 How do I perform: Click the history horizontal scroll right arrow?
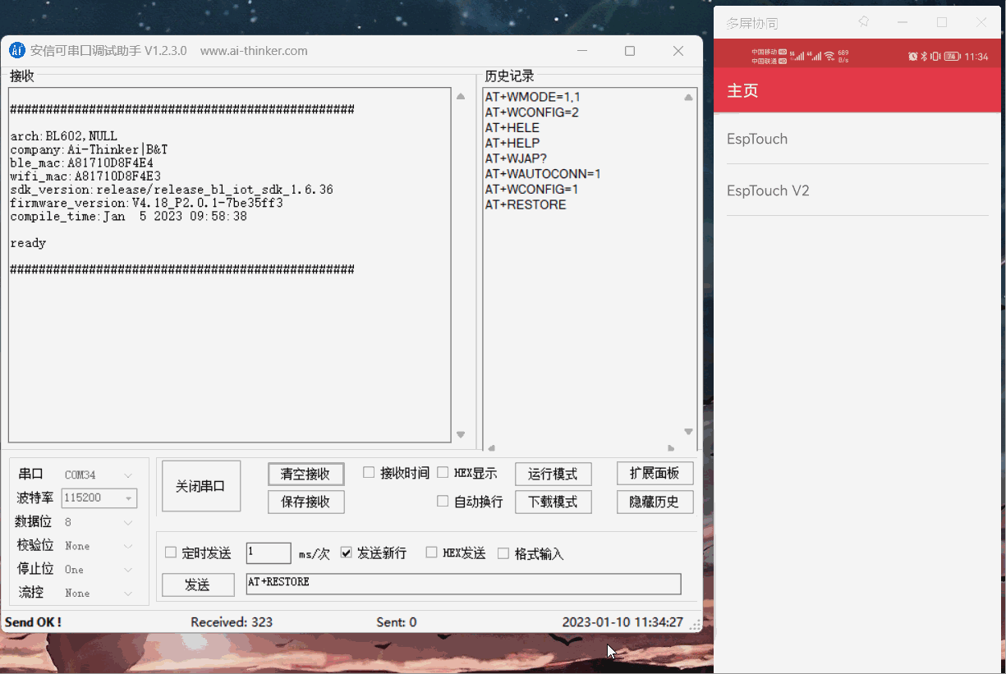[x=671, y=448]
